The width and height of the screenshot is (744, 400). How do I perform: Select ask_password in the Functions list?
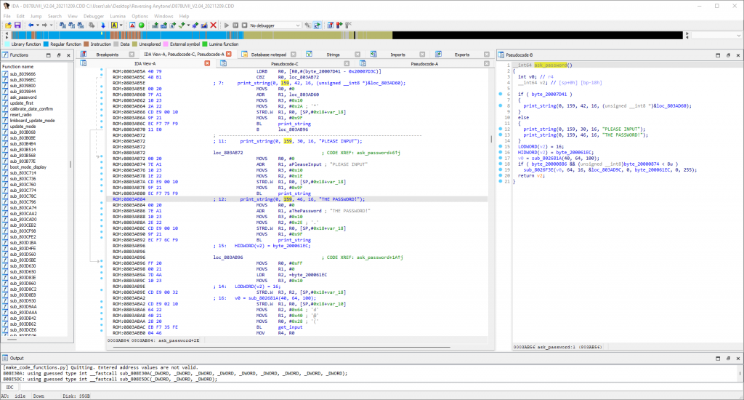pyautogui.click(x=23, y=97)
